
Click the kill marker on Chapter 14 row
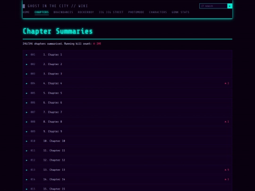coord(227,179)
